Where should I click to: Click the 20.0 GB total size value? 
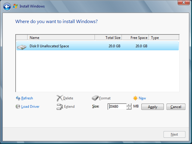114,46
